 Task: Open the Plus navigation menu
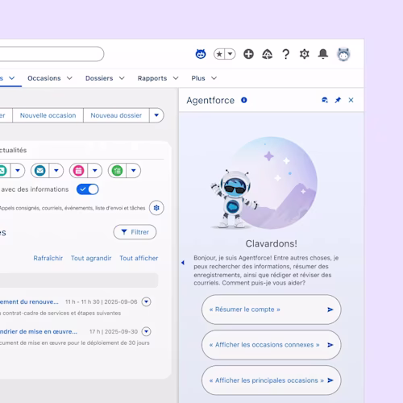coord(204,78)
